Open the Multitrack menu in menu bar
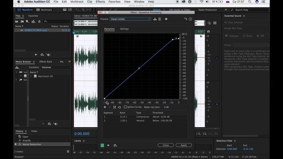The image size is (283, 159). pos(77,2)
